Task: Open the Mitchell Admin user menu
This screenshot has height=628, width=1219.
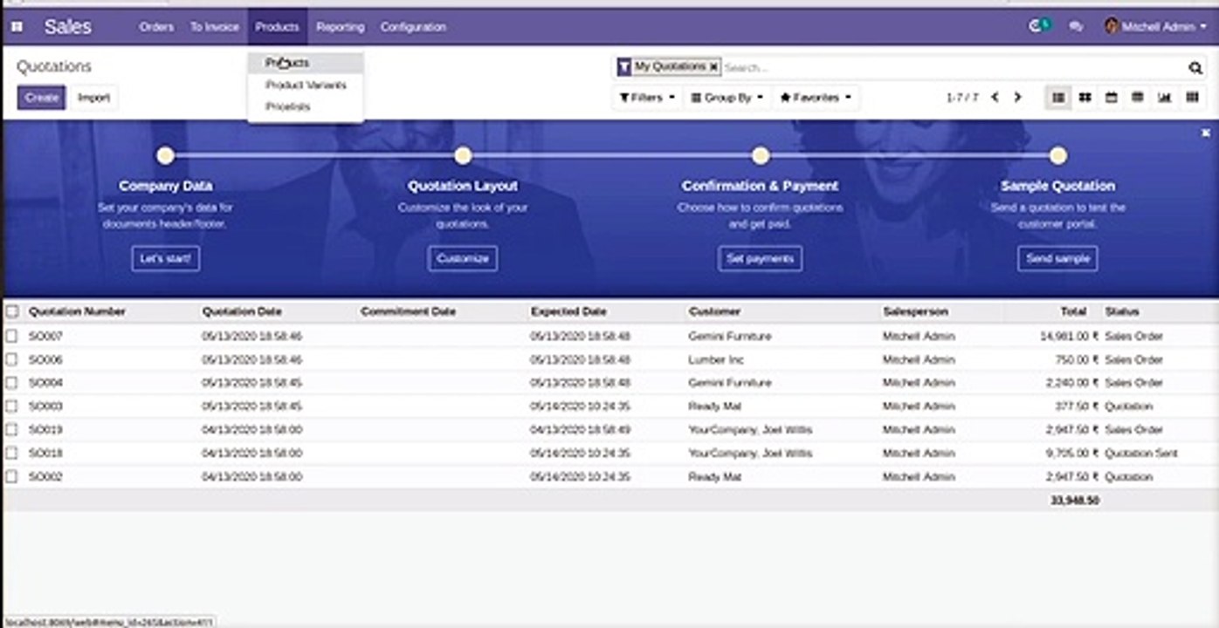Action: point(1155,27)
